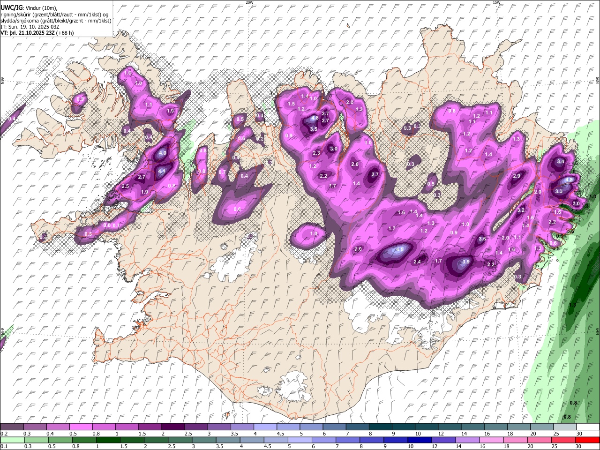Screen dimensions: 600x450
Task: Click the bottom-row violet swatch labeled 14
Action: [x=467, y=440]
